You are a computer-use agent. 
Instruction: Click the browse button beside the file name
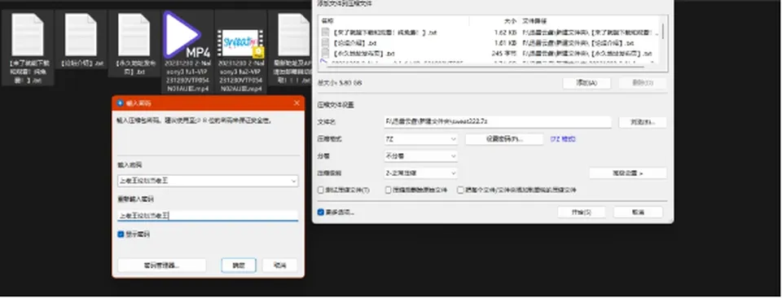[x=643, y=122]
